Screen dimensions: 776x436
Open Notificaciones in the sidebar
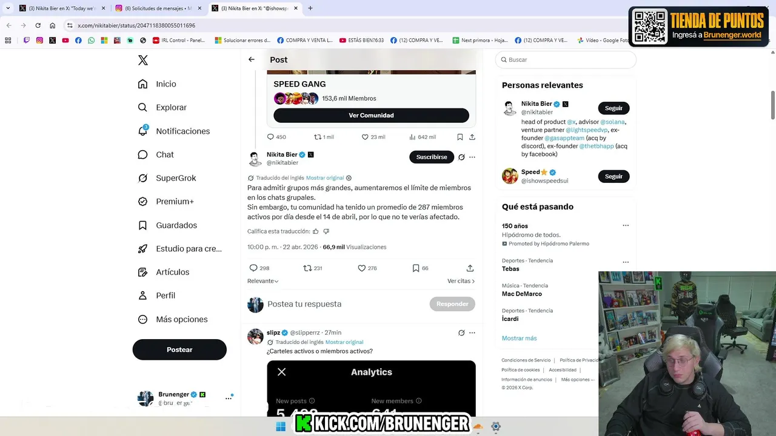click(x=173, y=131)
